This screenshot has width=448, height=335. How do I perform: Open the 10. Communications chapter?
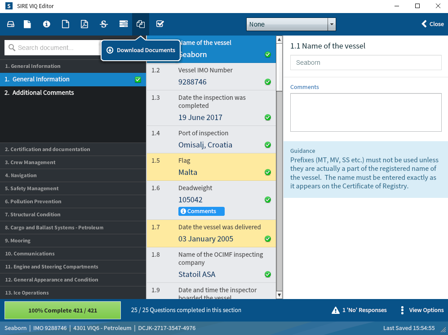(x=73, y=254)
